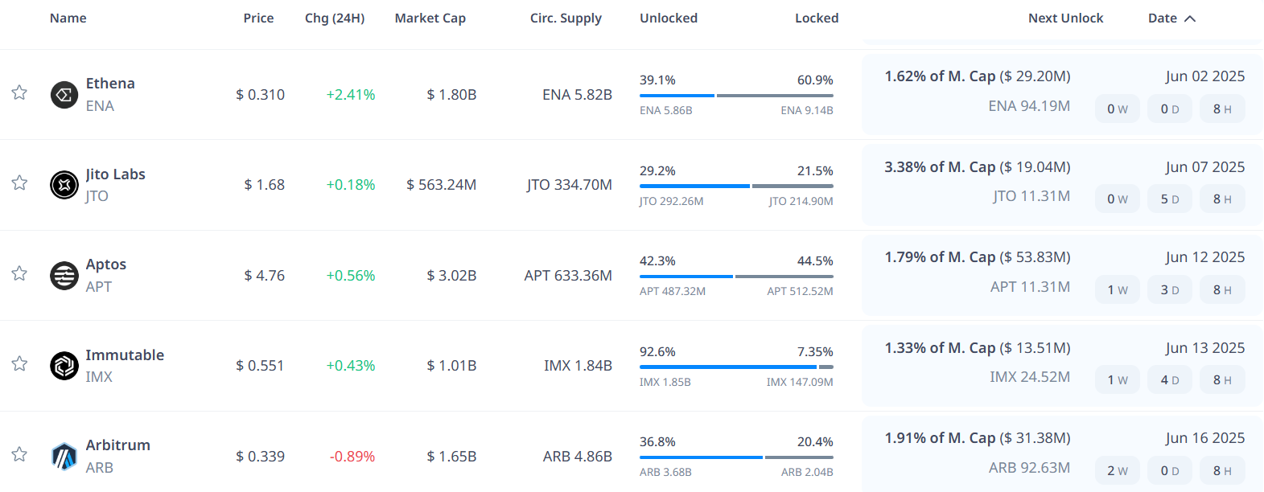The width and height of the screenshot is (1264, 492).
Task: Toggle sort arrow next to Date column
Action: (1190, 18)
